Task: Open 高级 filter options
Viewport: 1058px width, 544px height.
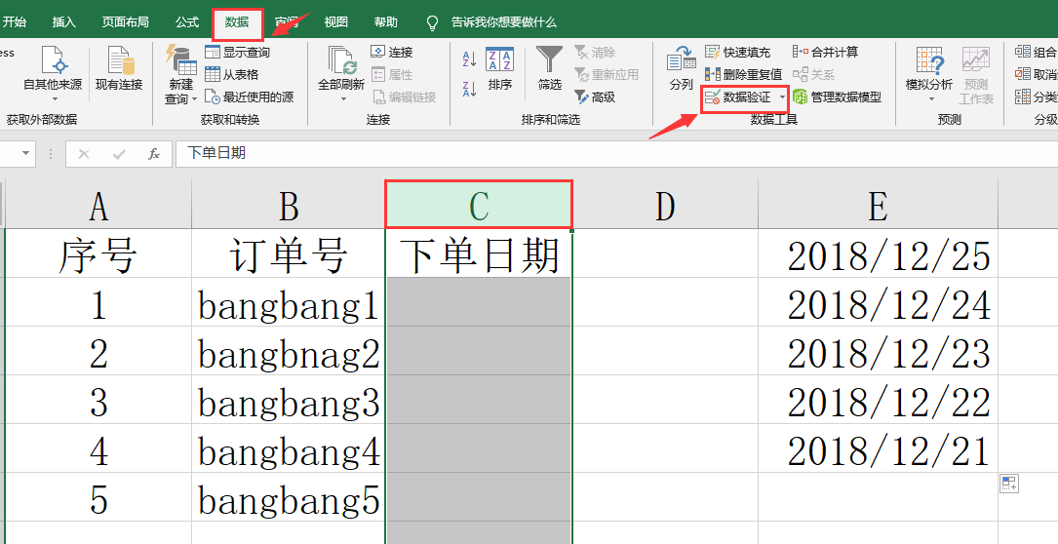Action: click(x=595, y=97)
